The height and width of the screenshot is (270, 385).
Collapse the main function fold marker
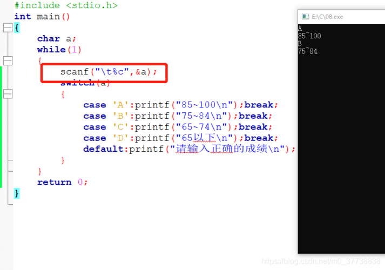8,28
